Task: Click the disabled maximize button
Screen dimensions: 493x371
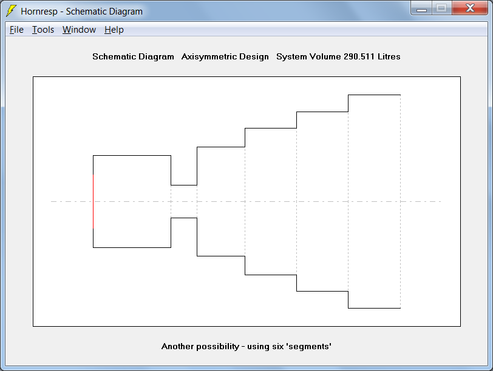Action: point(442,8)
